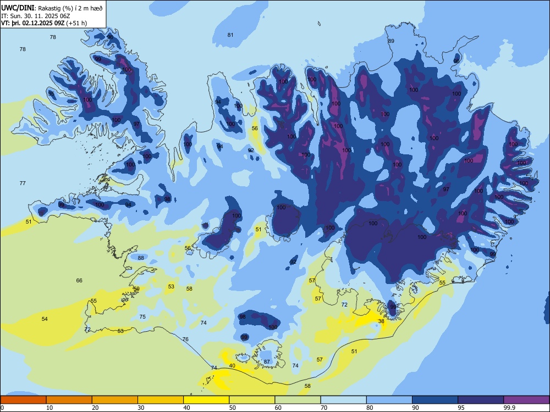The image size is (550, 412).
Task: Click the humidity value 77 on the map
Action: (23, 183)
